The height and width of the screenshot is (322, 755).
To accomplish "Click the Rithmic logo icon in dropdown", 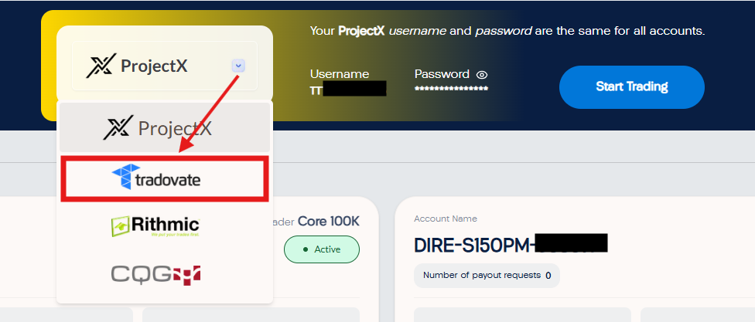I will [121, 226].
